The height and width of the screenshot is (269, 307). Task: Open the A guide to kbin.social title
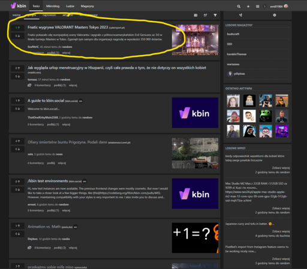coord(46,100)
